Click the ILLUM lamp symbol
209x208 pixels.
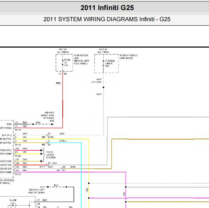click(13, 205)
